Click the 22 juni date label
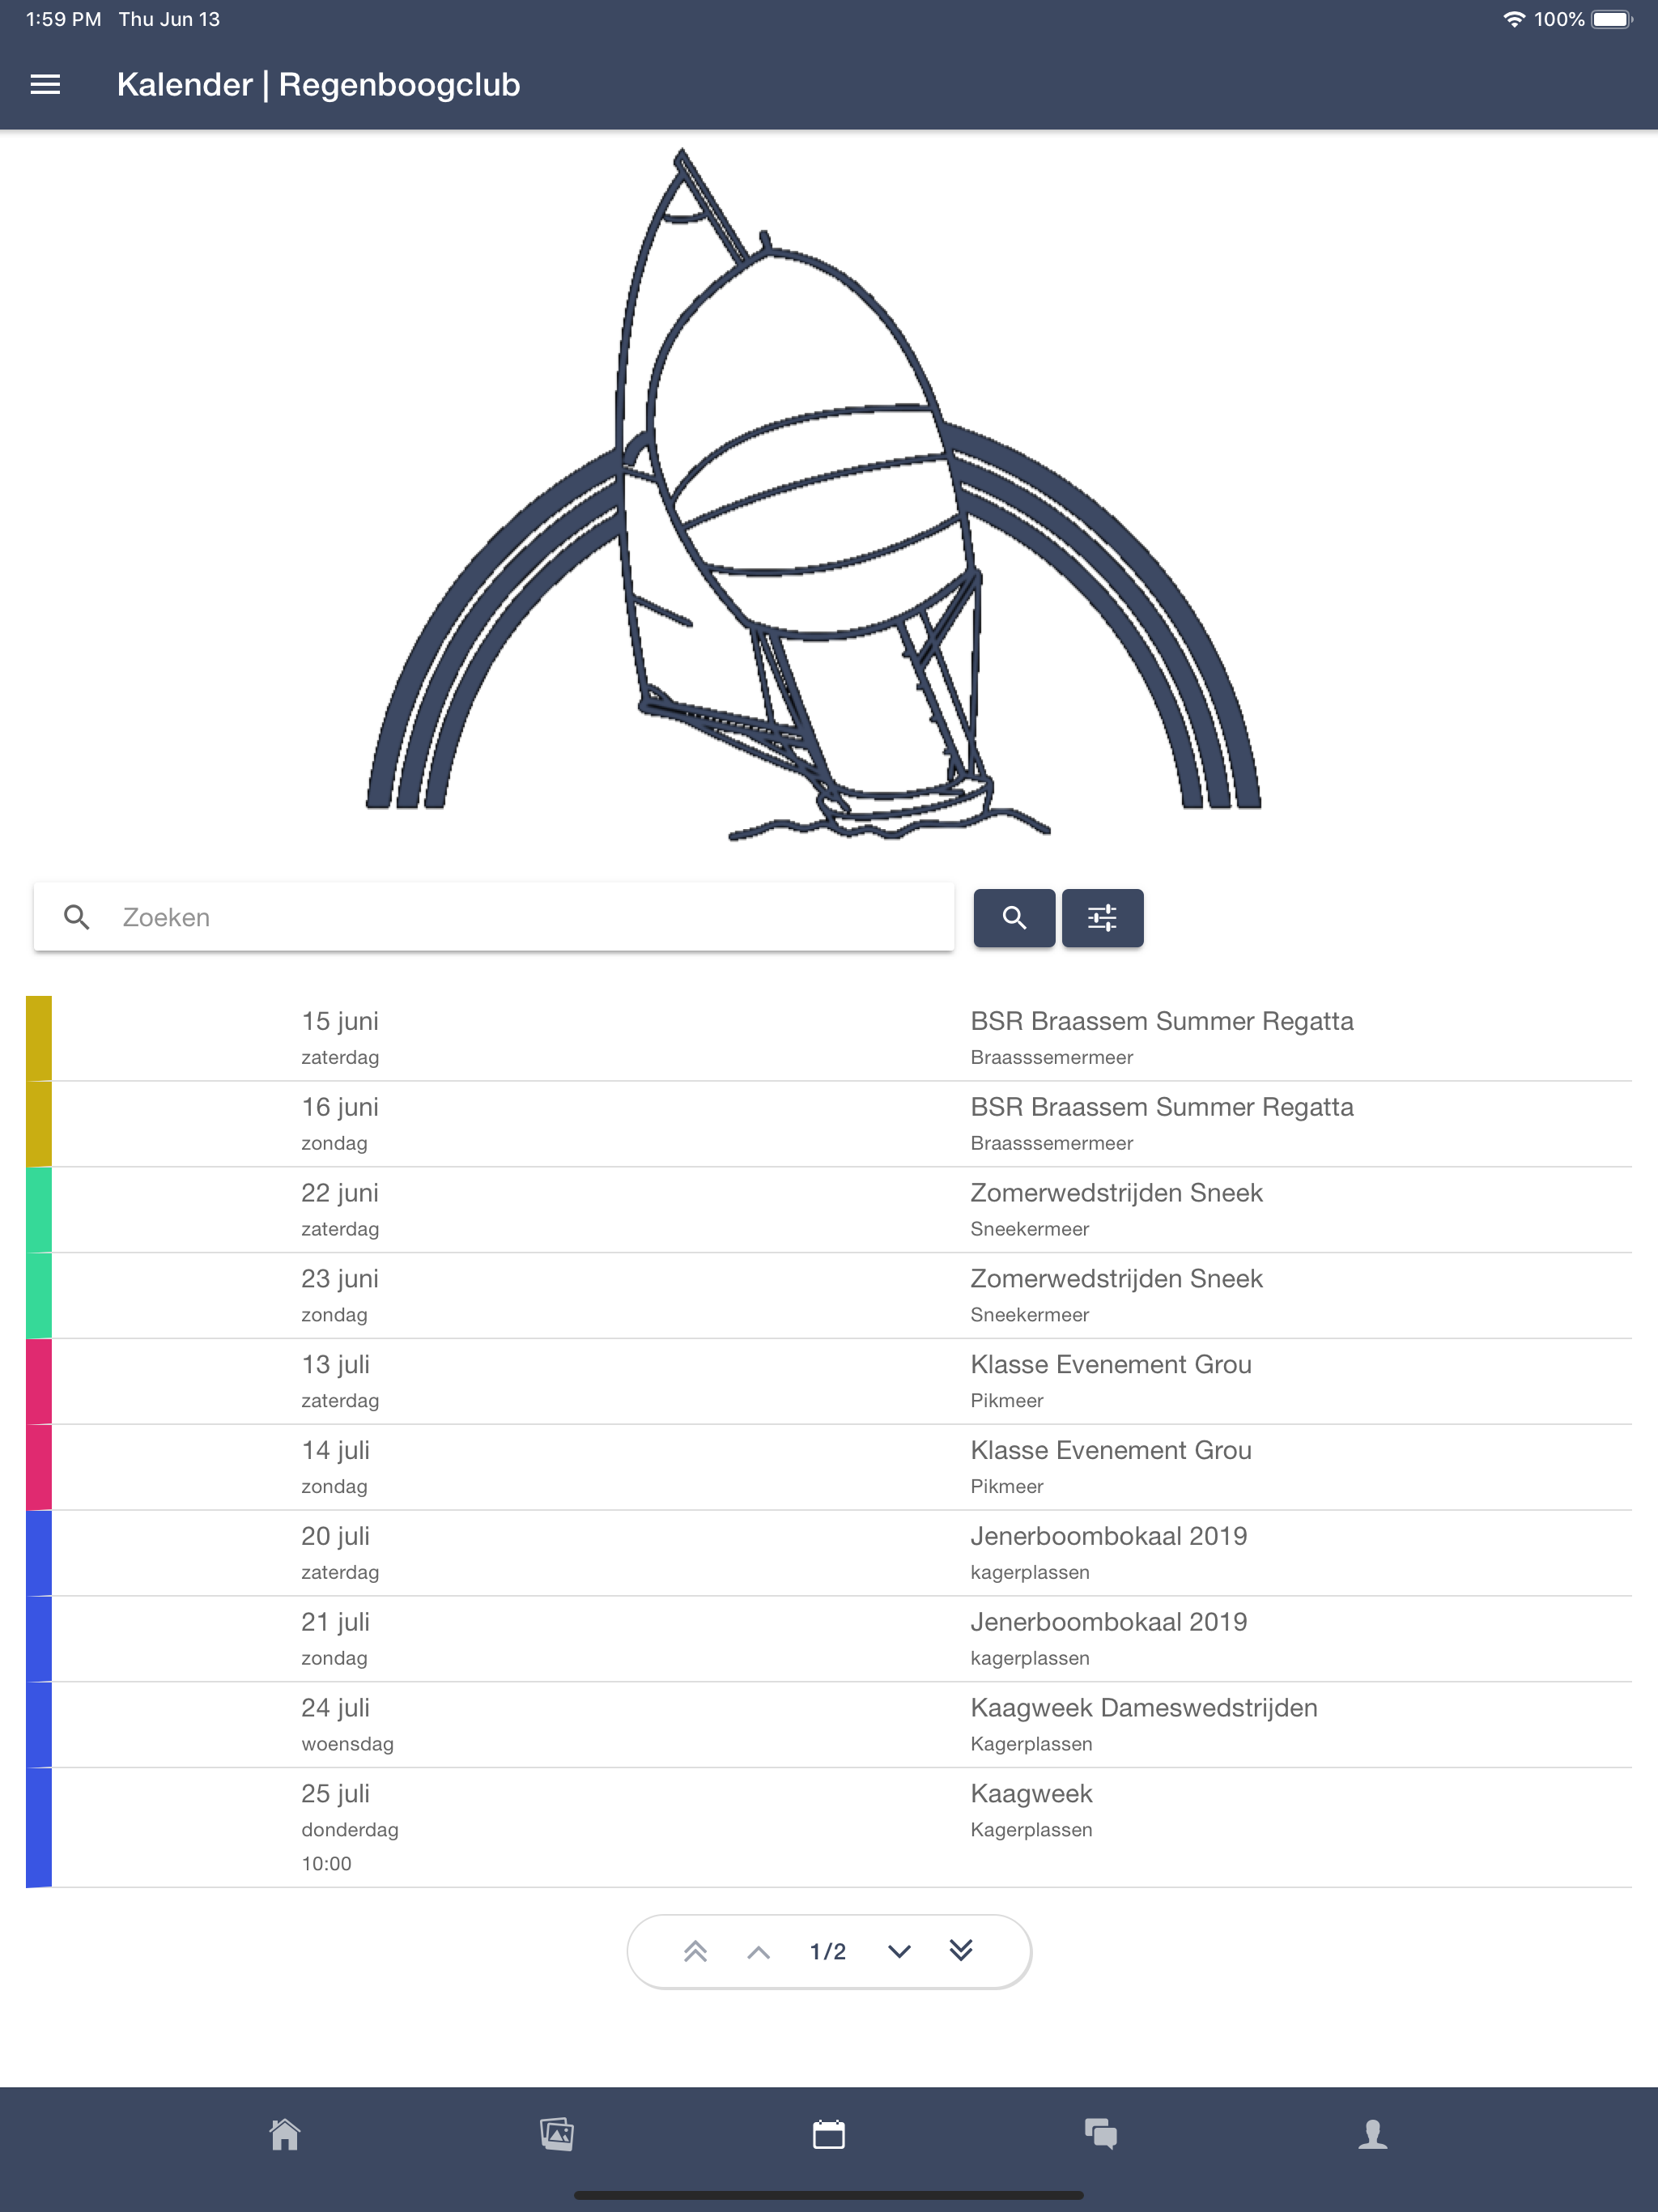Viewport: 1658px width, 2212px height. [x=340, y=1193]
